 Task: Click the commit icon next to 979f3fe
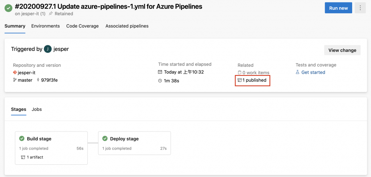[x=38, y=80]
